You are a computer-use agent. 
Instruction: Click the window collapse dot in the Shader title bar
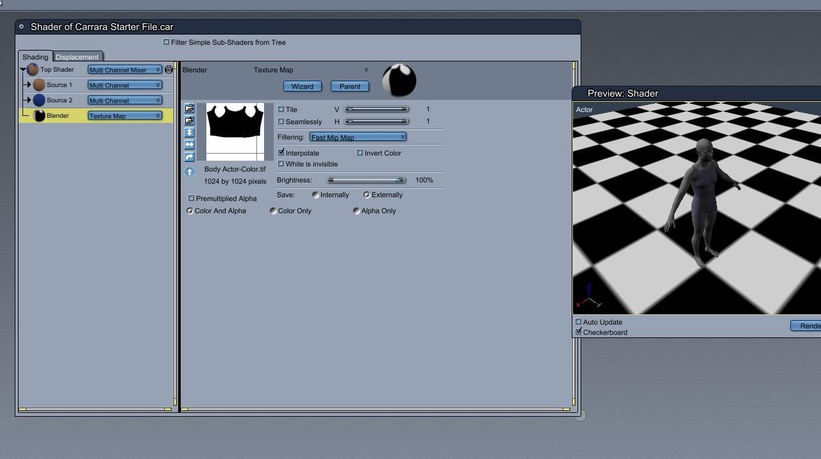tap(21, 27)
